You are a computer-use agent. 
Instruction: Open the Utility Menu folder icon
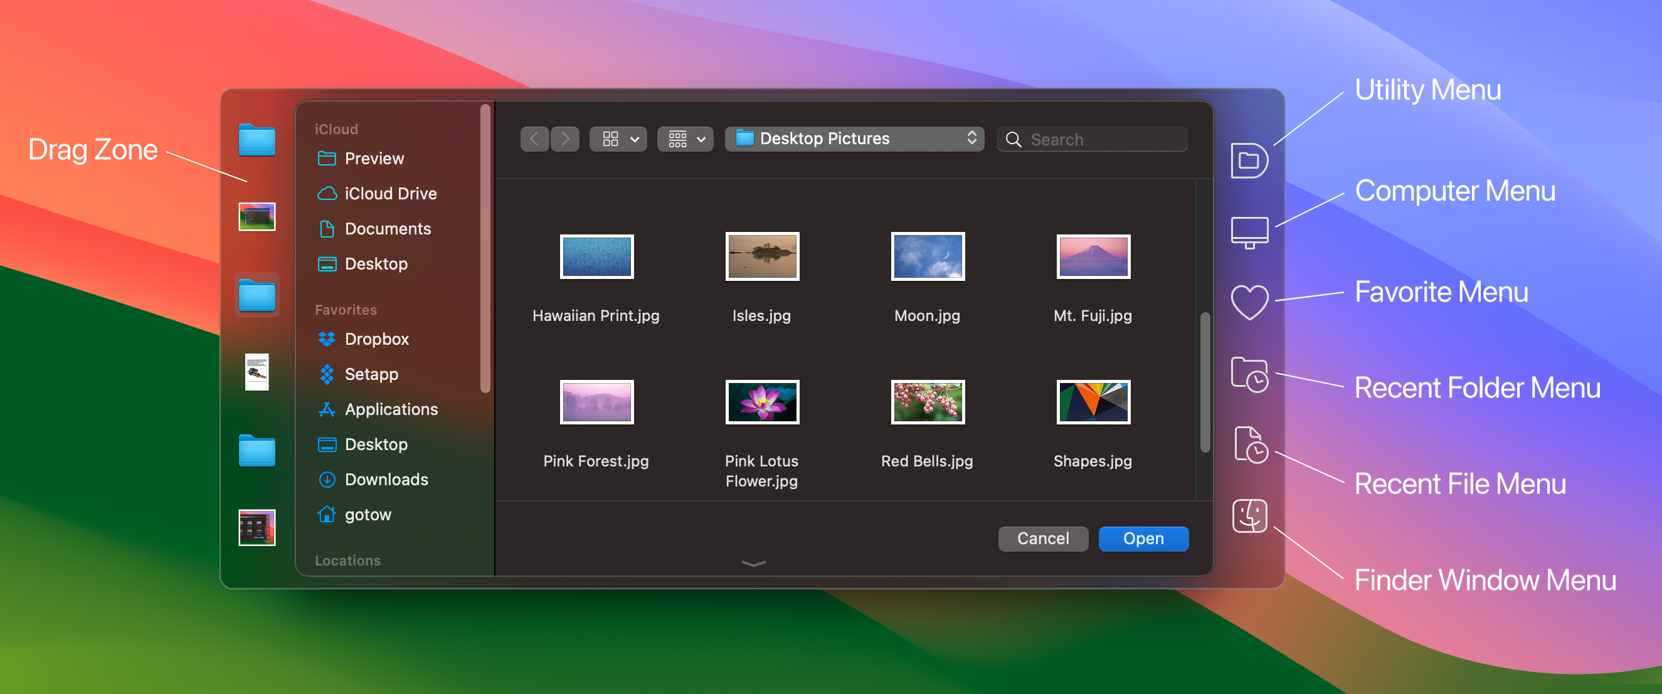point(1249,160)
